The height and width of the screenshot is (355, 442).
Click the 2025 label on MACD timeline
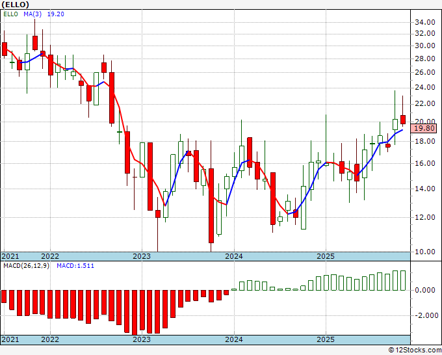click(326, 339)
